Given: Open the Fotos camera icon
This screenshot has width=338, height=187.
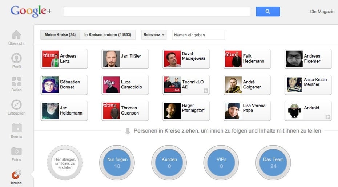Looking at the screenshot, I should (x=16, y=151).
